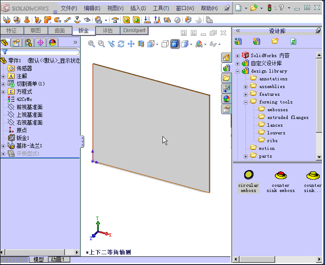Click the feature tree filter field
Viewport: 325px width, 265px height.
point(40,52)
